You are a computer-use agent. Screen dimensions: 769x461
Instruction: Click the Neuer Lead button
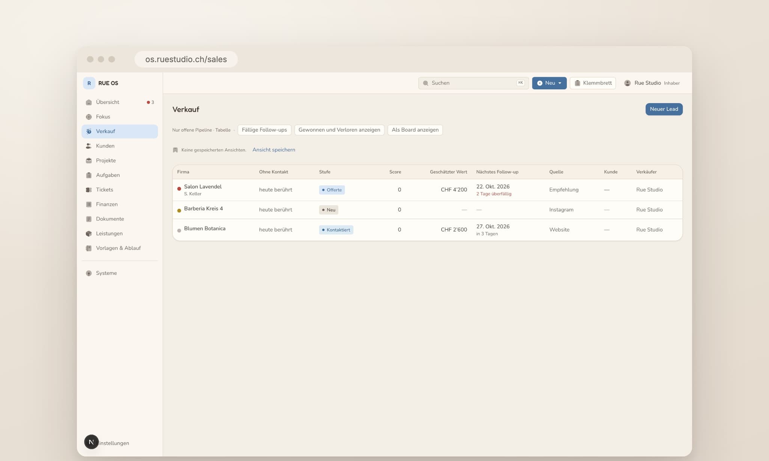click(664, 109)
